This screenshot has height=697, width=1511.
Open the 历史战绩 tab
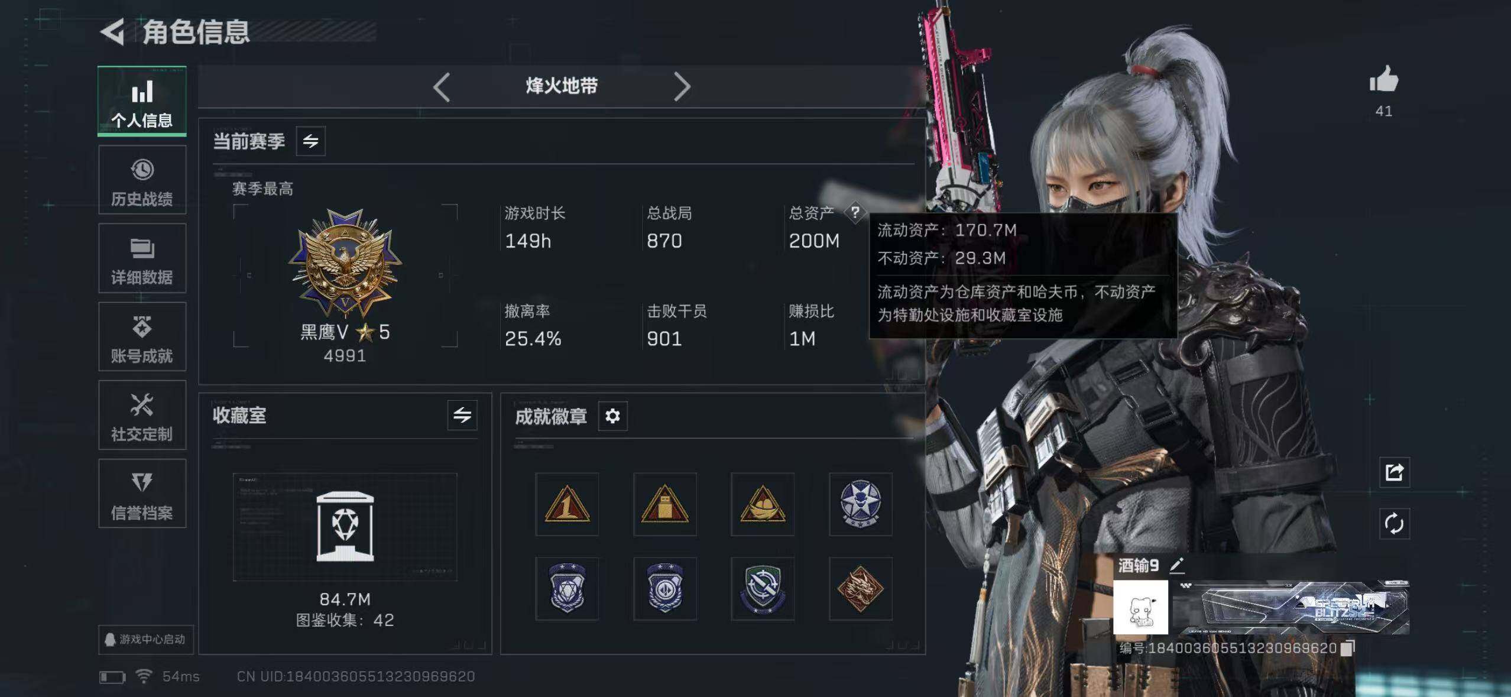142,180
